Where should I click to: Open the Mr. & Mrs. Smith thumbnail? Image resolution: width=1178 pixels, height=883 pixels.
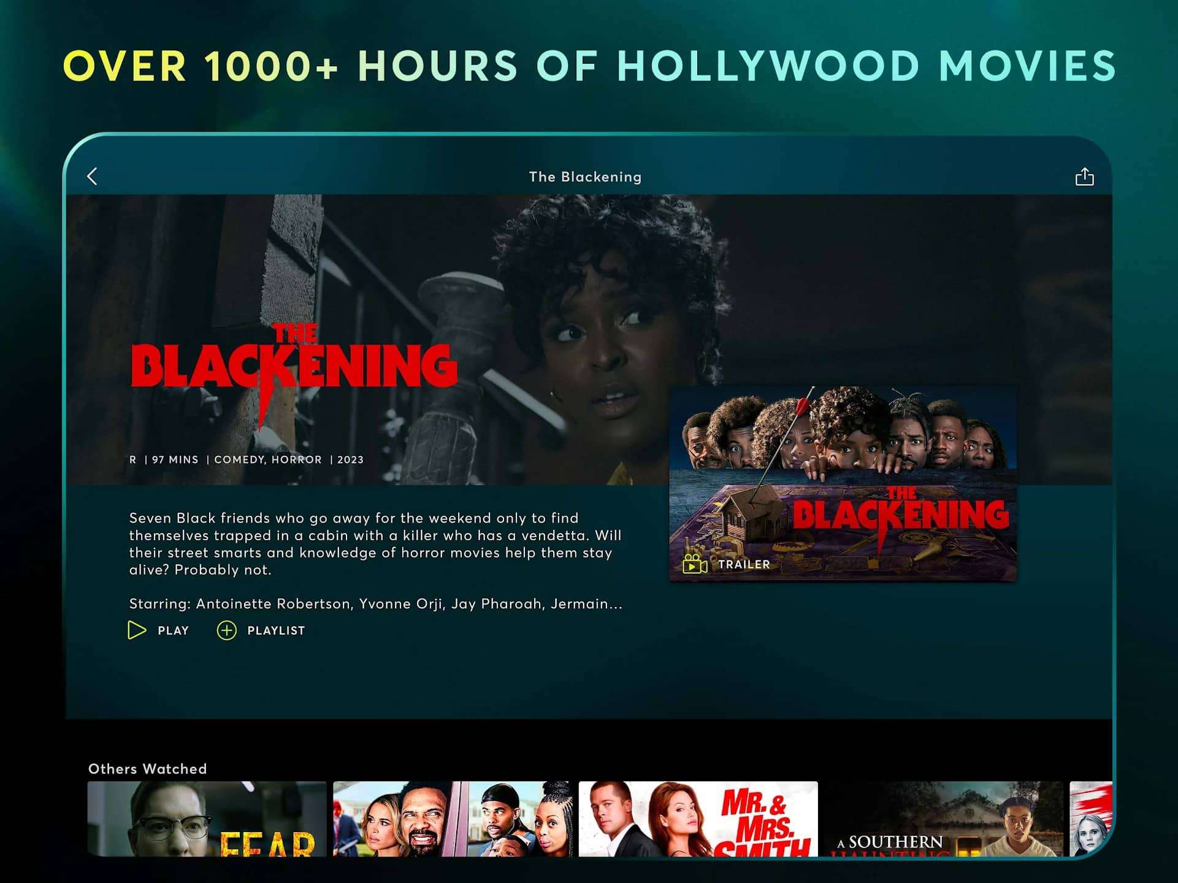[698, 819]
